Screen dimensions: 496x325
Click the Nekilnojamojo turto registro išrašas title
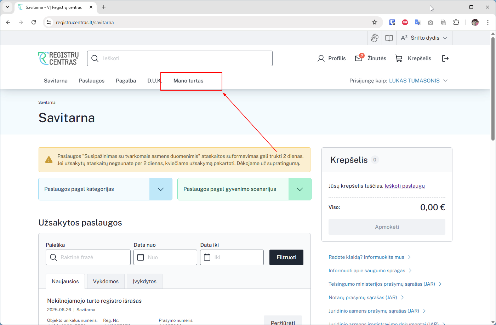pyautogui.click(x=95, y=301)
